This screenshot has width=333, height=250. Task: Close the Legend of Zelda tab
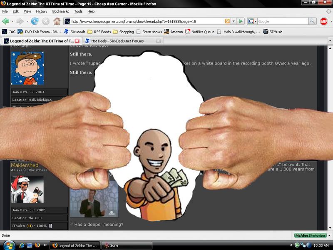[77, 41]
